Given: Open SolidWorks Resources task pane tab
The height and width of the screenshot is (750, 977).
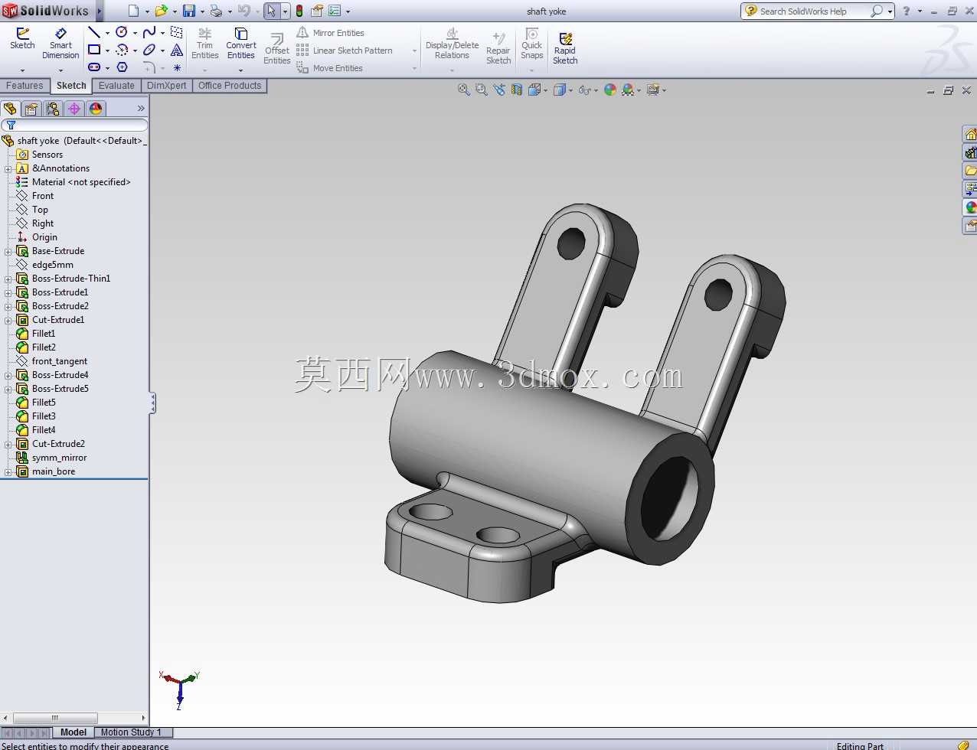Looking at the screenshot, I should pos(970,135).
